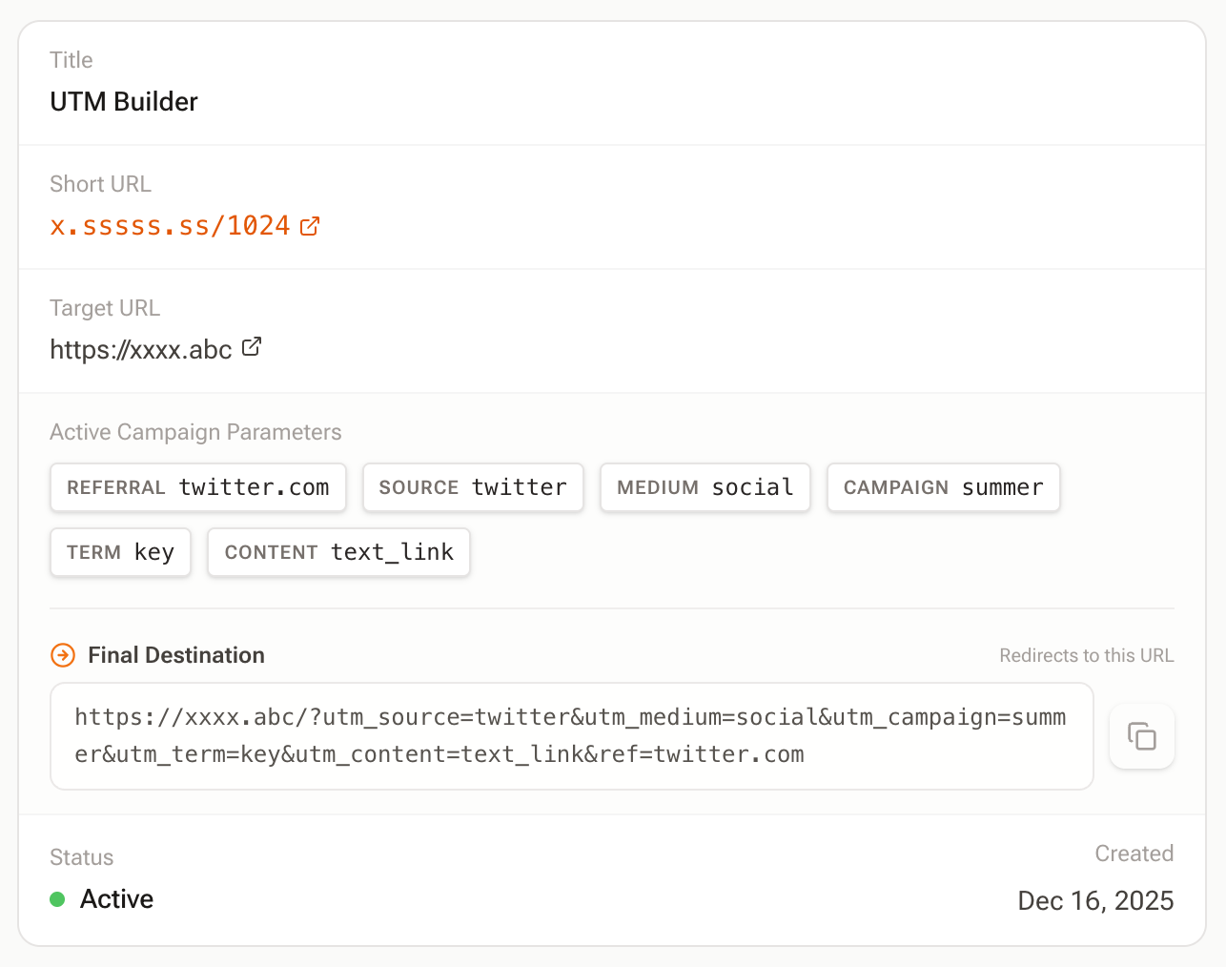Click the copy final destination URL icon
Viewport: 1226px width, 967px height.
[1141, 736]
